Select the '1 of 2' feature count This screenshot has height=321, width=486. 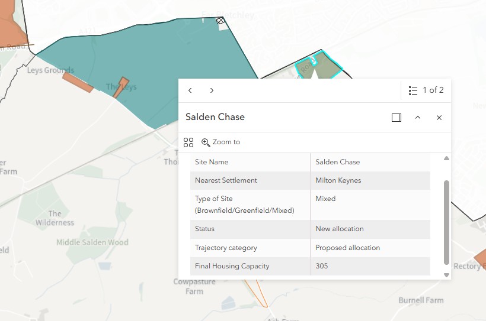[433, 90]
